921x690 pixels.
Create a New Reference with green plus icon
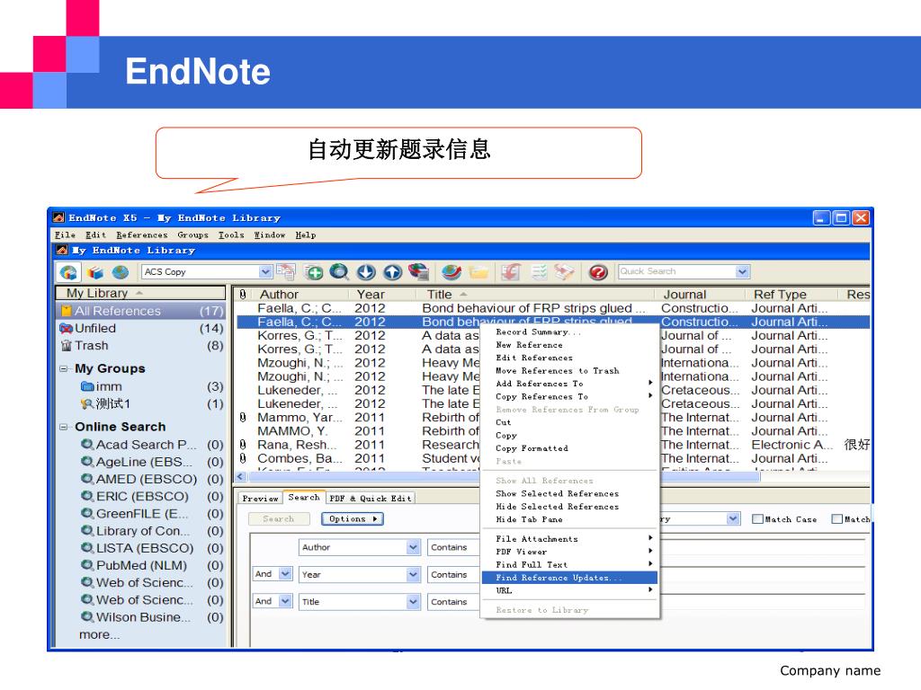tap(314, 272)
